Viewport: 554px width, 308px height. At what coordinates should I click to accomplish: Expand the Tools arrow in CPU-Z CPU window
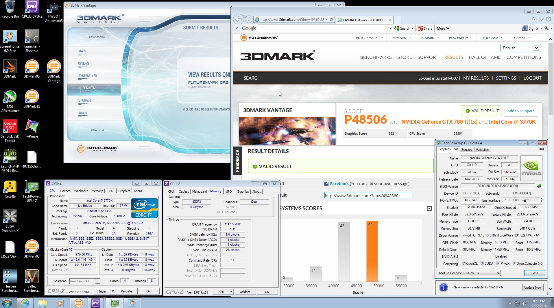coord(112,292)
